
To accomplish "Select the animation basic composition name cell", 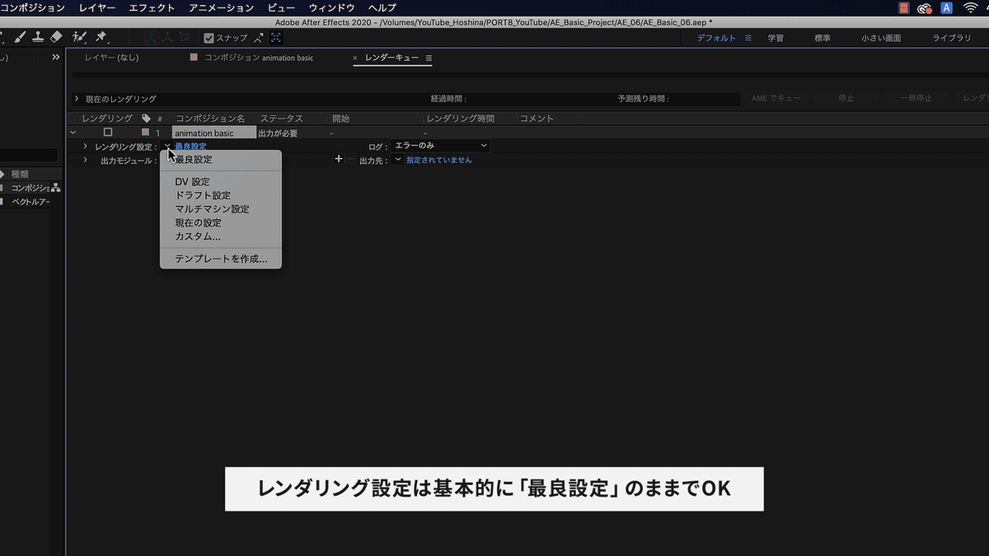I will click(214, 133).
